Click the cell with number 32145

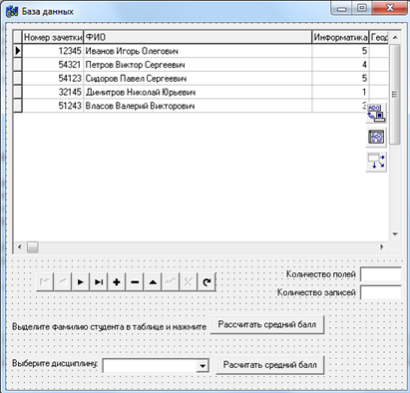[x=53, y=92]
